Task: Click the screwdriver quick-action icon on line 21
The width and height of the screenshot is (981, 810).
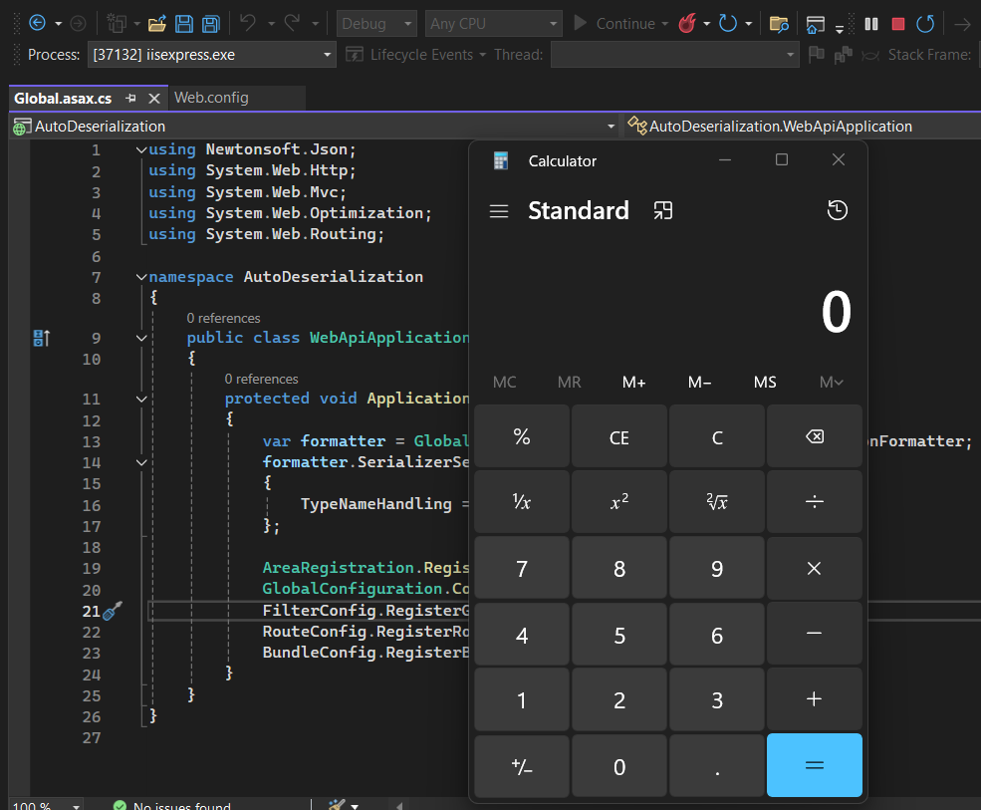Action: (x=112, y=611)
